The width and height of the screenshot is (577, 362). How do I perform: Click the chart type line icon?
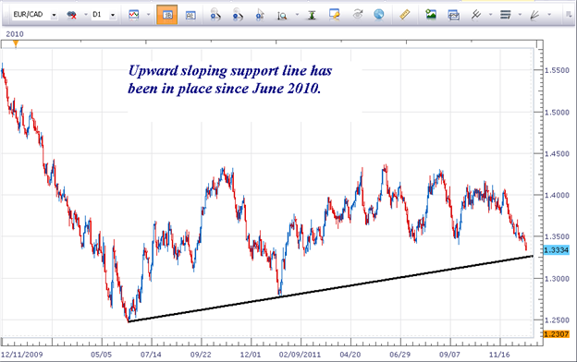coord(134,15)
